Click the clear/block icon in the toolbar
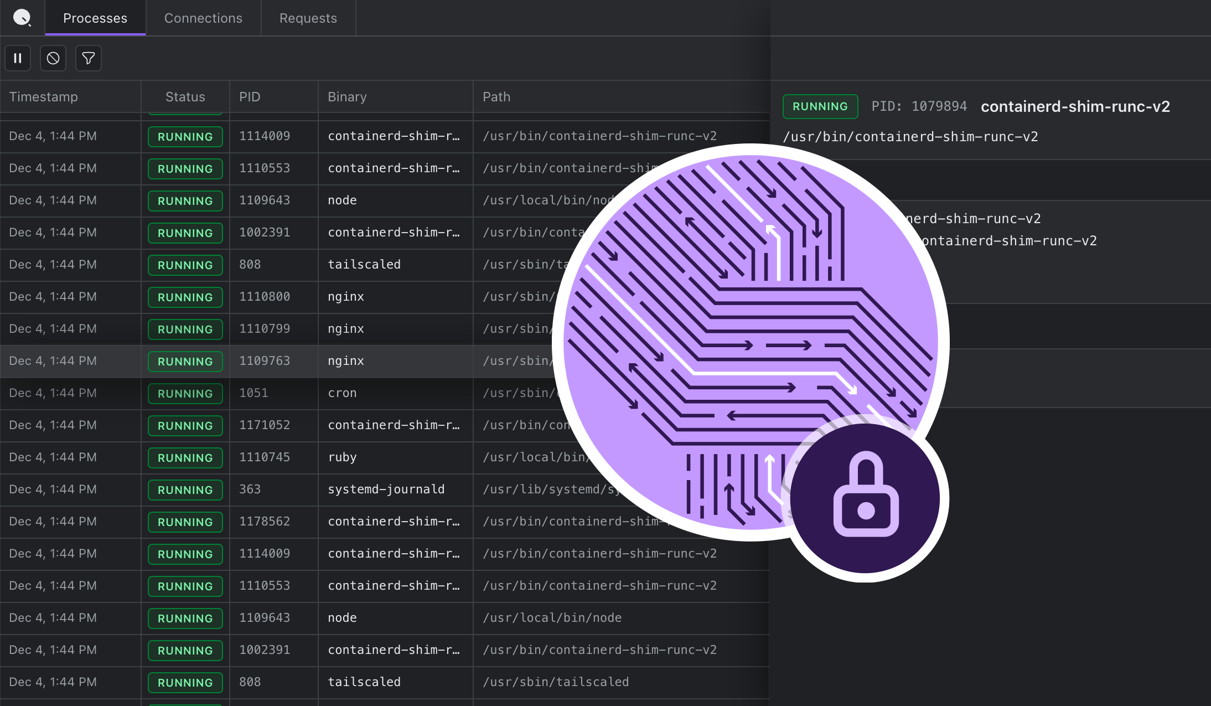 (53, 58)
